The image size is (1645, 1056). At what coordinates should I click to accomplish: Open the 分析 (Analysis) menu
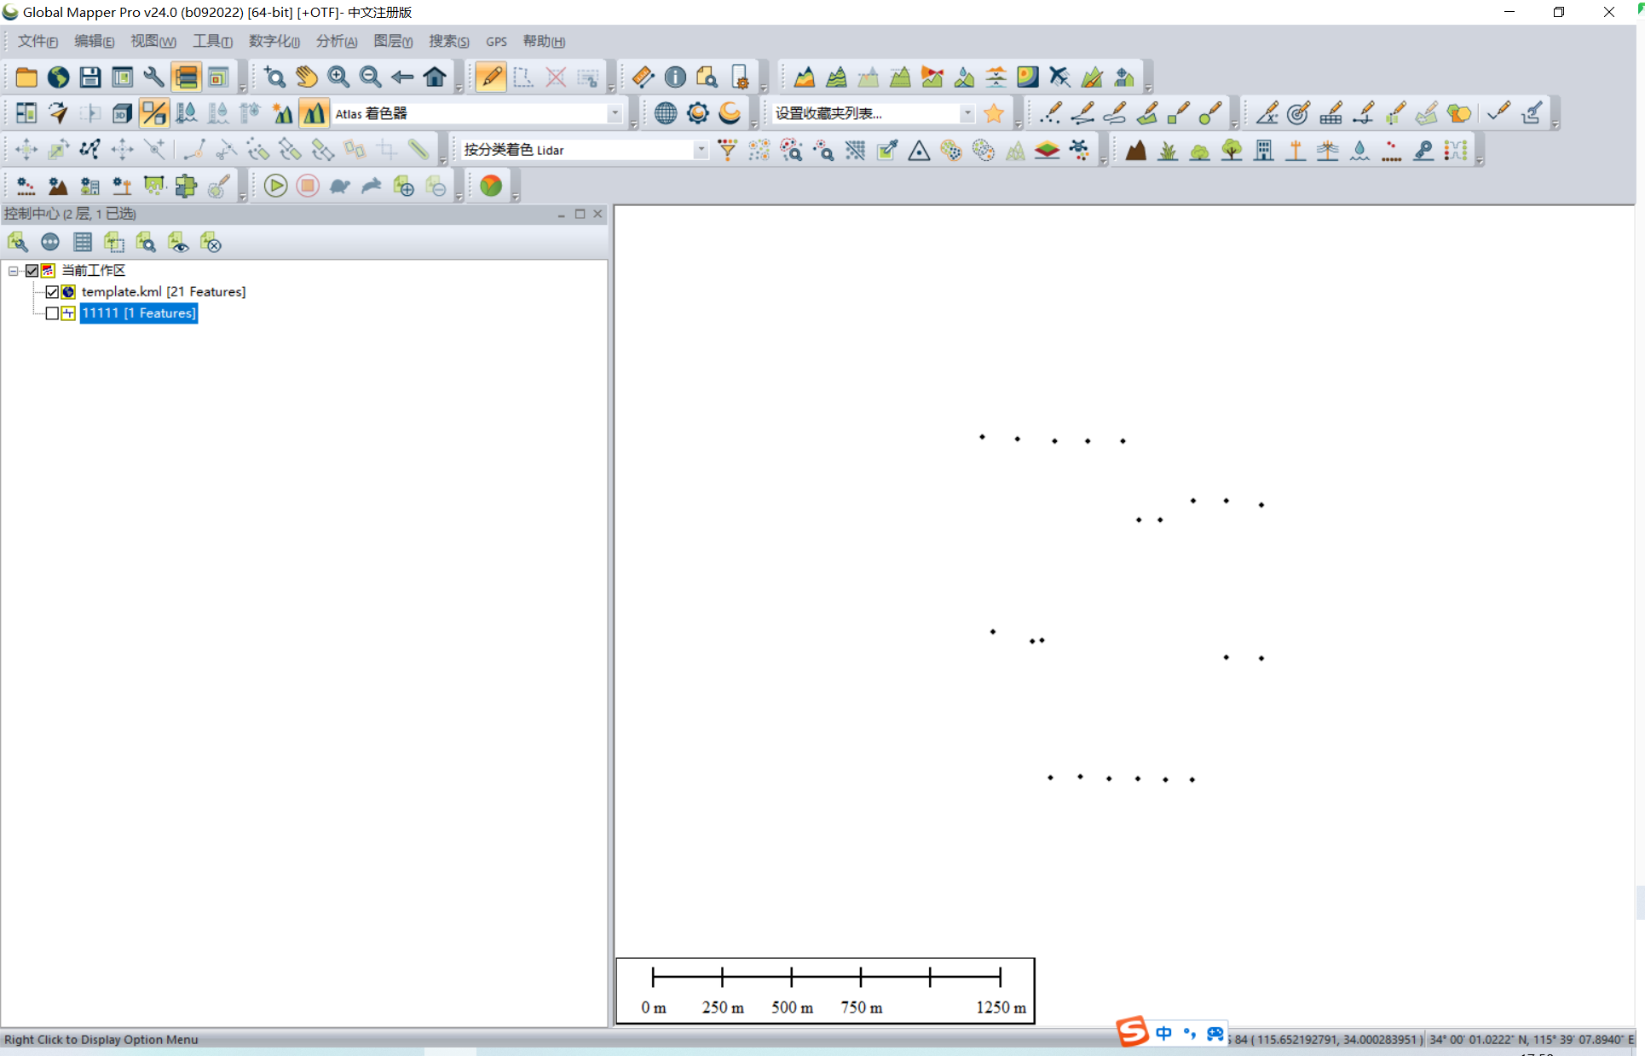[336, 41]
